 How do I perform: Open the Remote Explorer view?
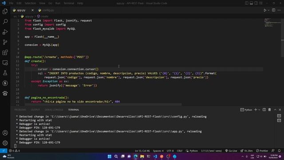tap(5, 63)
